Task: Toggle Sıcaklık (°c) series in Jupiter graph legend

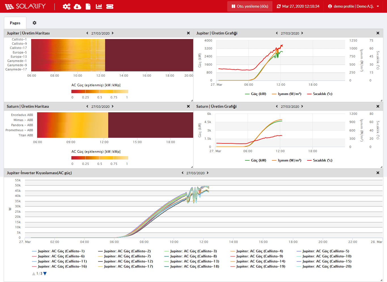Action: point(320,94)
